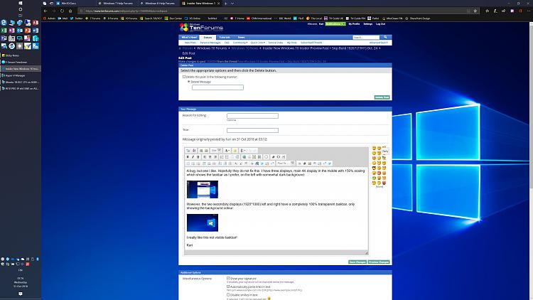Open the 'Post To' dropdown in editor toolbar

click(x=286, y=164)
